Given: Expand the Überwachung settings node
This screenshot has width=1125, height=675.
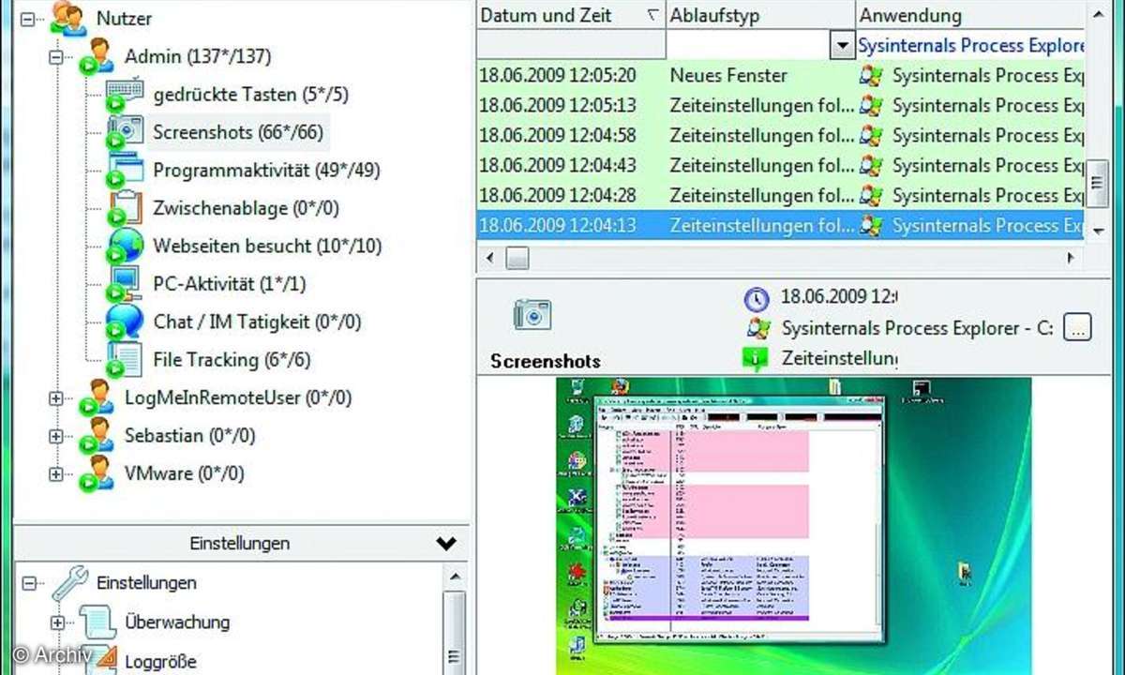Looking at the screenshot, I should (x=56, y=622).
